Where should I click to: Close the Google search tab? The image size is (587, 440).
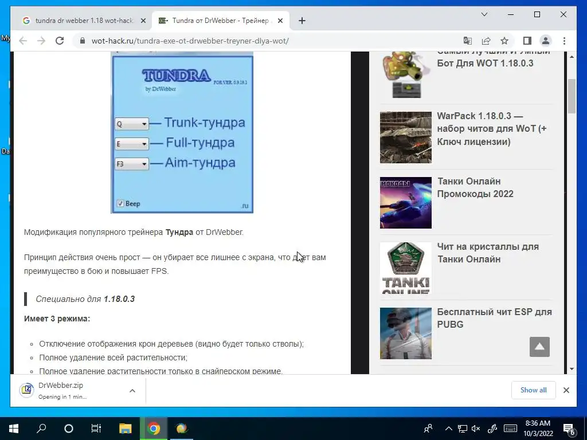[143, 21]
